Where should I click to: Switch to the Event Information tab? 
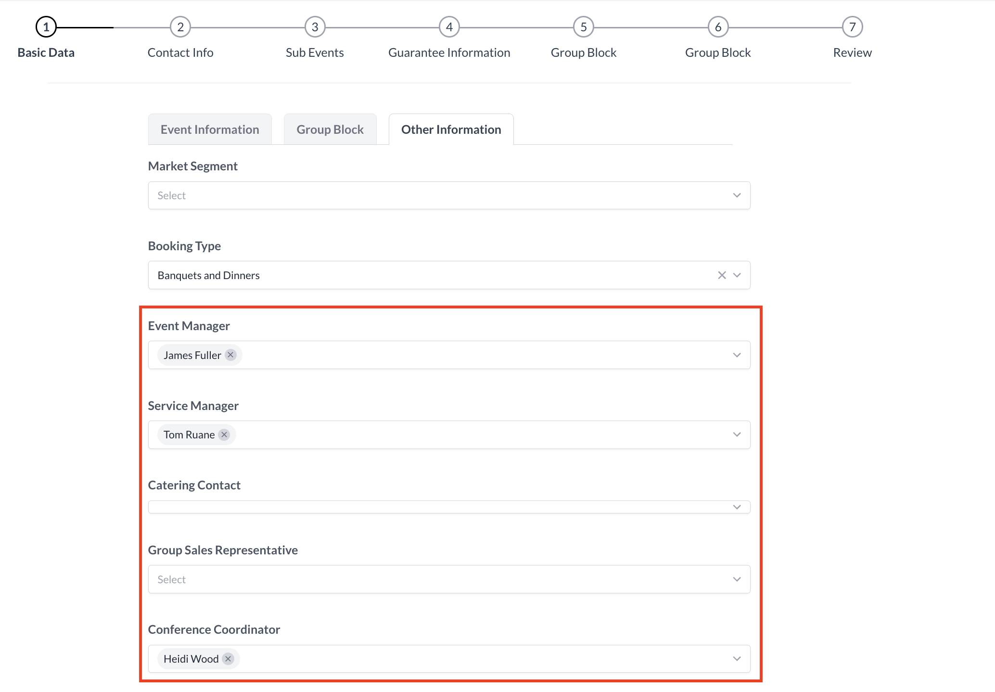[209, 129]
